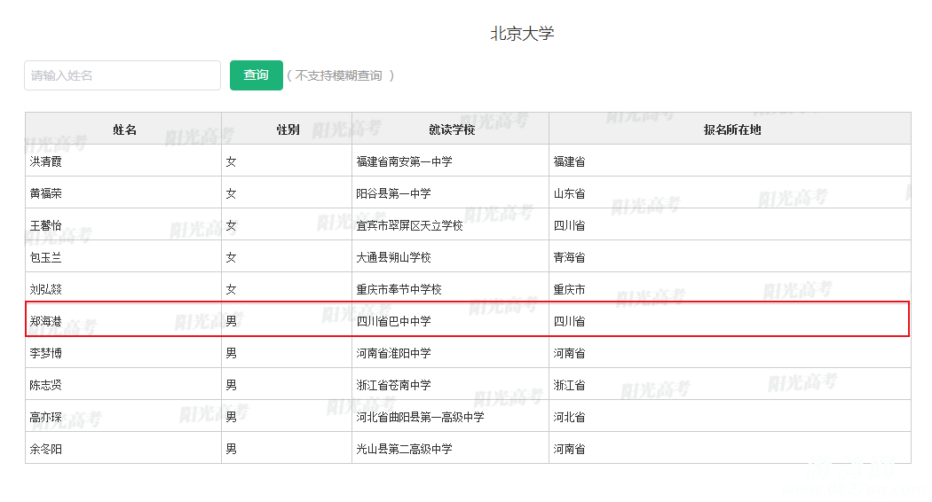This screenshot has width=932, height=502.
Task: Click the 四川省巴中中学 school cell
Action: (x=393, y=321)
